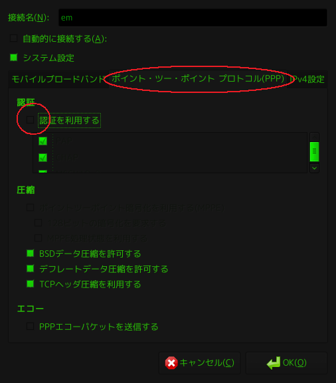This screenshot has height=383, width=336.
Task: Switch to the モバイルブロードバンド tab
Action: 58,79
